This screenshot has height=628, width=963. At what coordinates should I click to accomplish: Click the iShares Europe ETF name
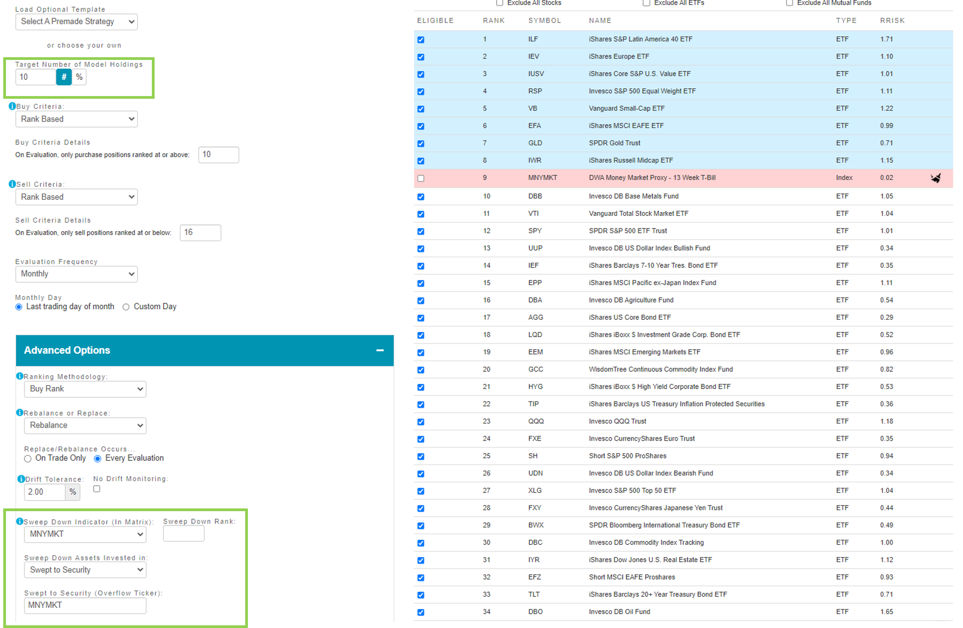619,57
